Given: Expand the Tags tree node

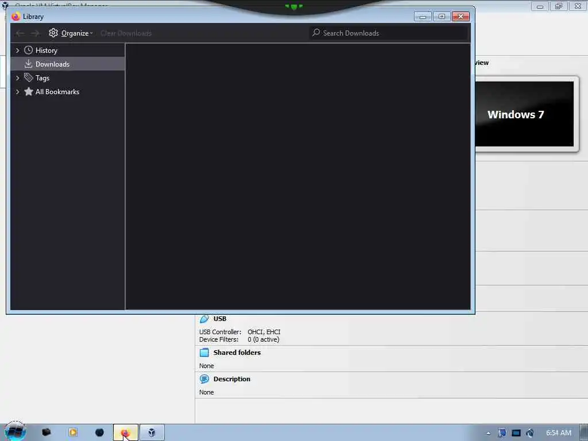Looking at the screenshot, I should [17, 78].
